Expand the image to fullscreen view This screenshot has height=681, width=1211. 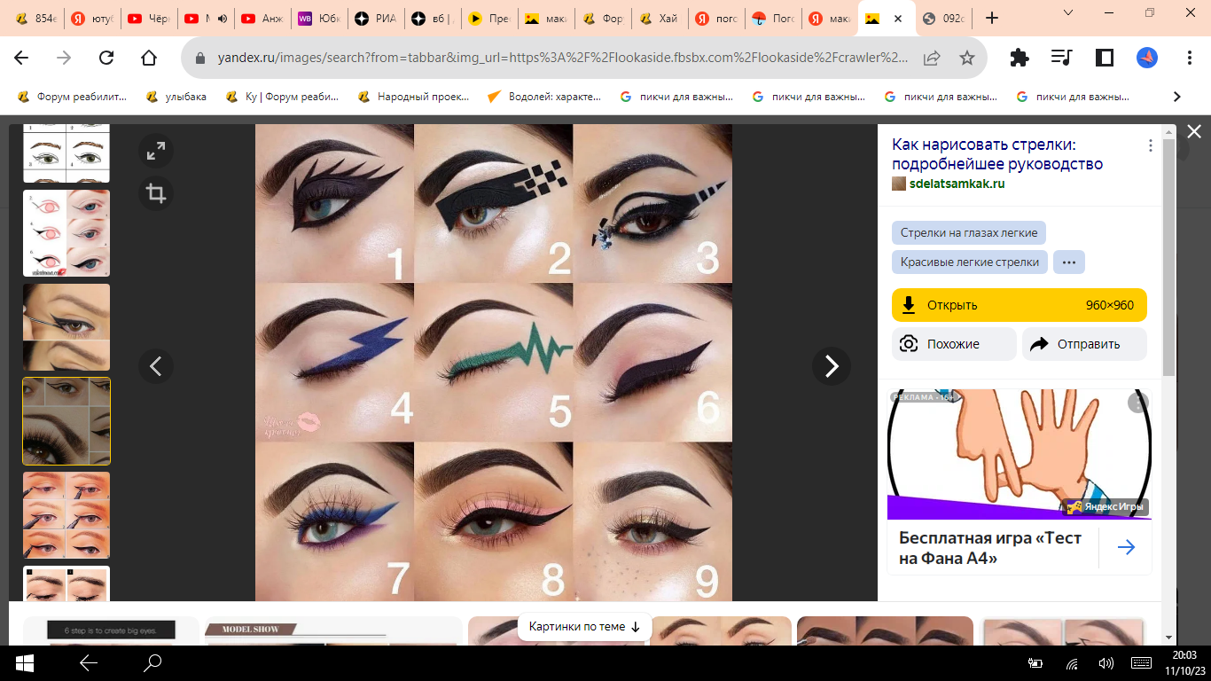(156, 152)
